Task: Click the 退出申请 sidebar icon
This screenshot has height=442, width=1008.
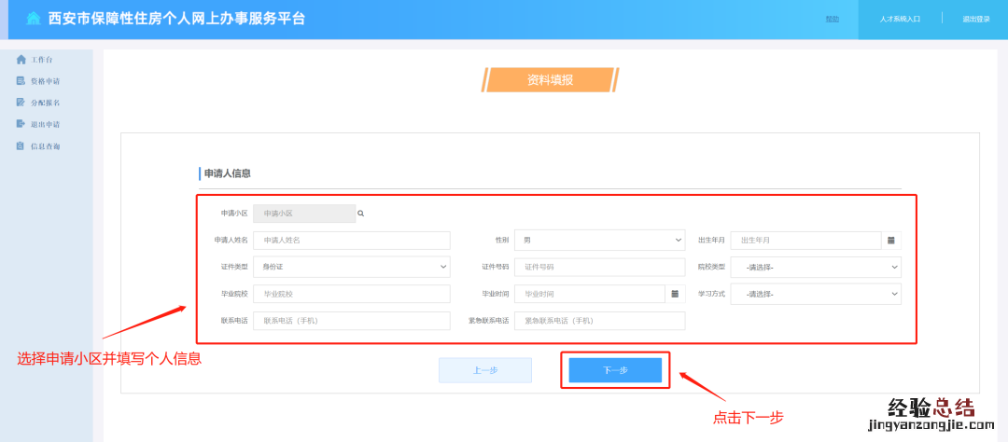Action: point(21,124)
